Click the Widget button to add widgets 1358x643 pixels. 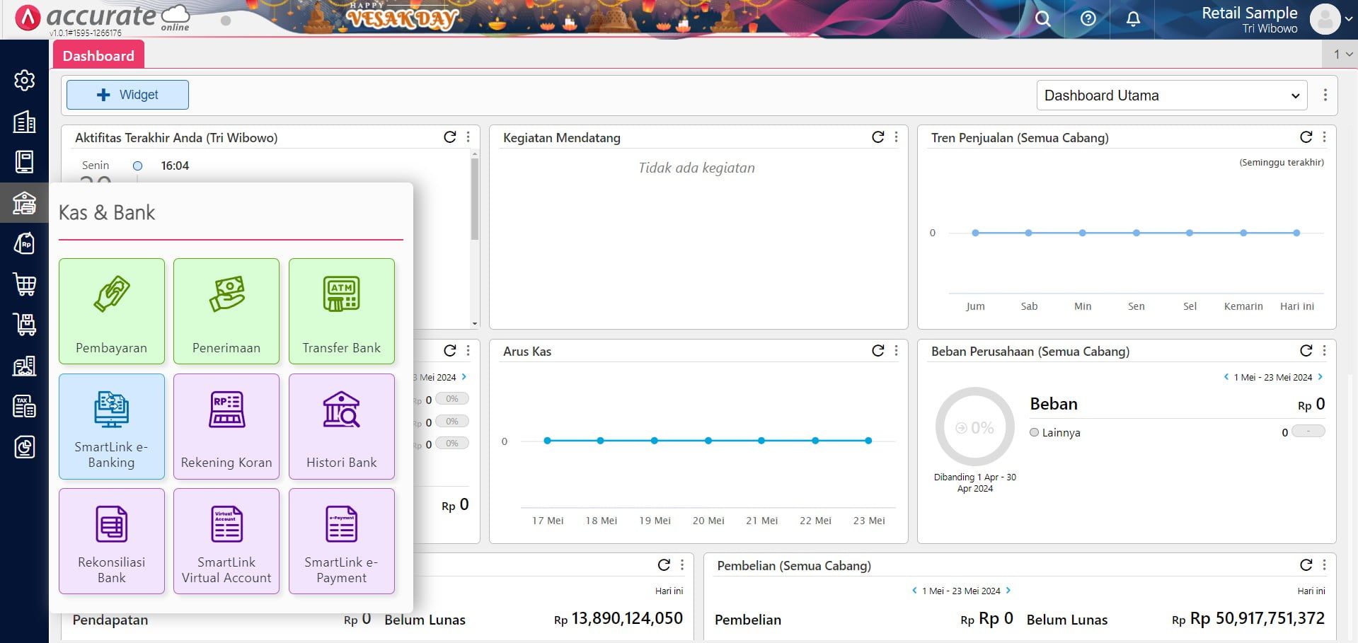(x=127, y=94)
